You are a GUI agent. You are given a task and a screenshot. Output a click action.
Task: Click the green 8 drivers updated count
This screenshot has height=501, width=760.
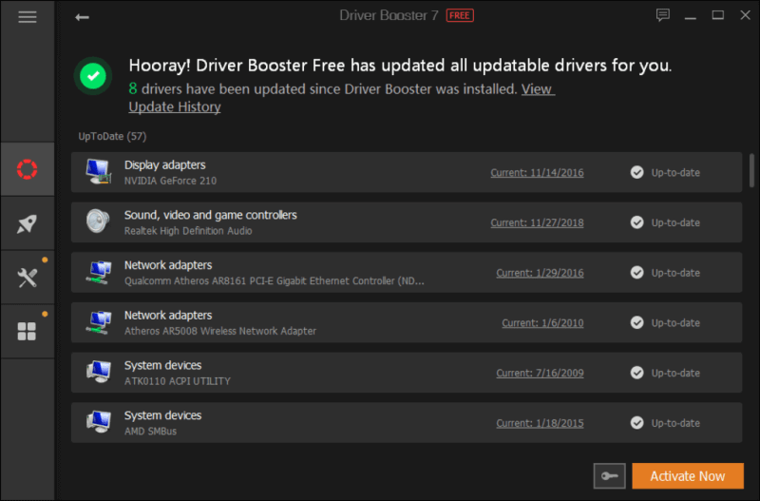coord(133,88)
